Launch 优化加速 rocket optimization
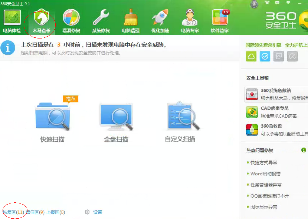 click(160, 21)
